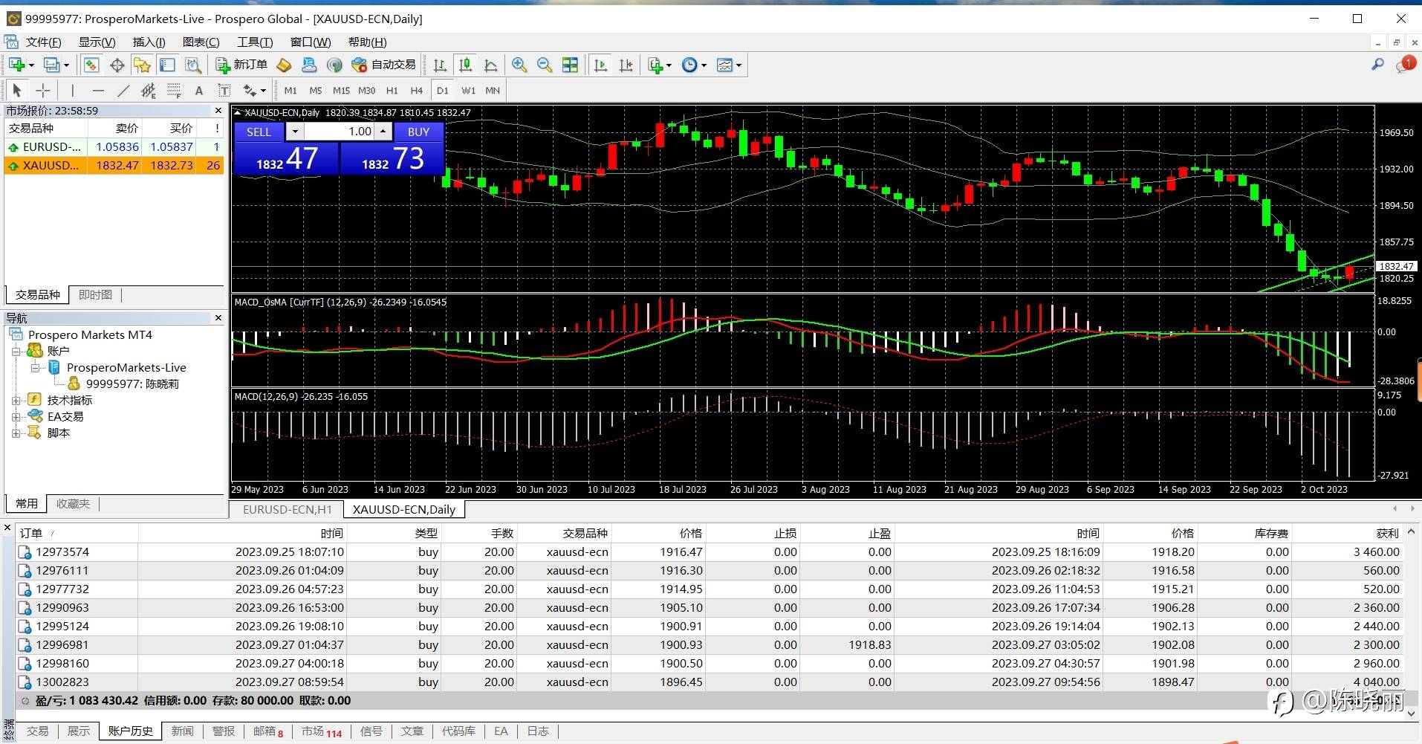
Task: Click the 新订单 new order button
Action: click(x=242, y=65)
